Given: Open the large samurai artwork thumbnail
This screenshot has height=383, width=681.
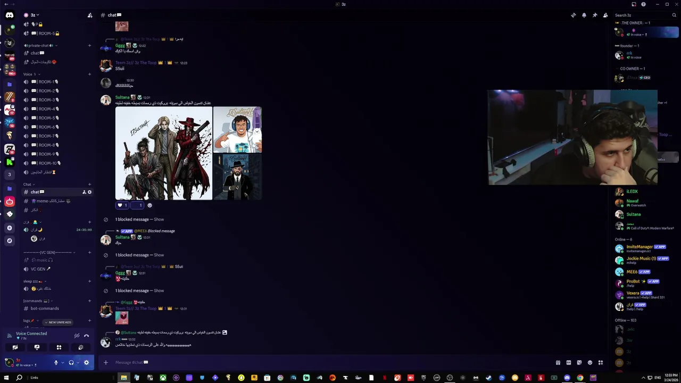Looking at the screenshot, I should click(164, 153).
